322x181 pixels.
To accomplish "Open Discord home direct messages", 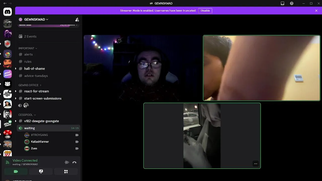I will pyautogui.click(x=8, y=12).
